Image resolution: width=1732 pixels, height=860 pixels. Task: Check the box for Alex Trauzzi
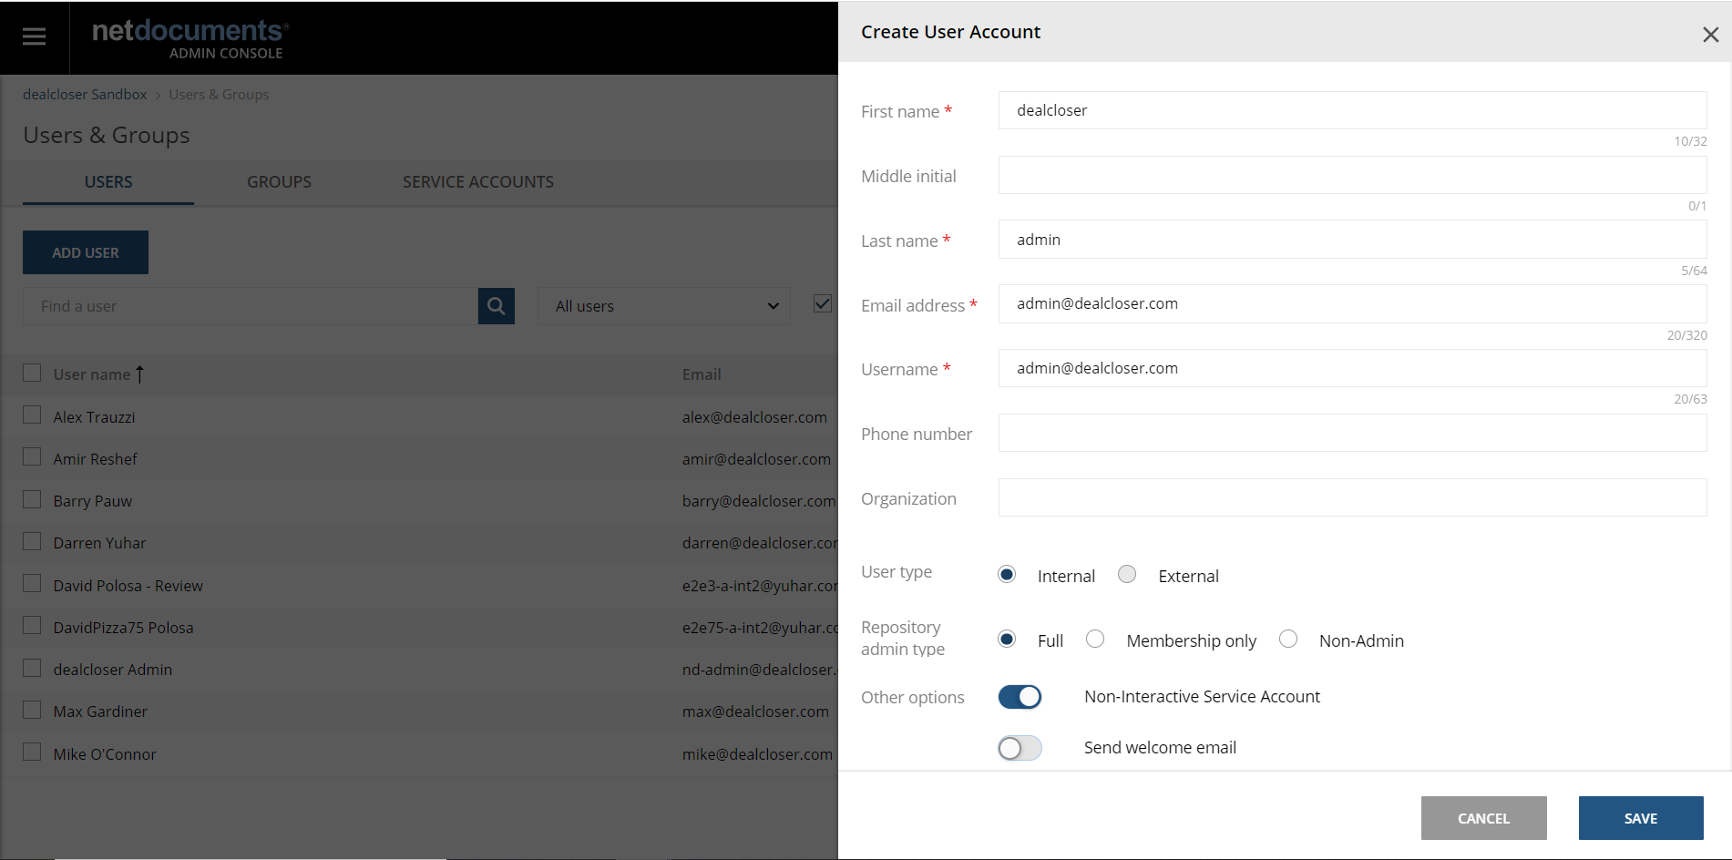click(x=32, y=415)
